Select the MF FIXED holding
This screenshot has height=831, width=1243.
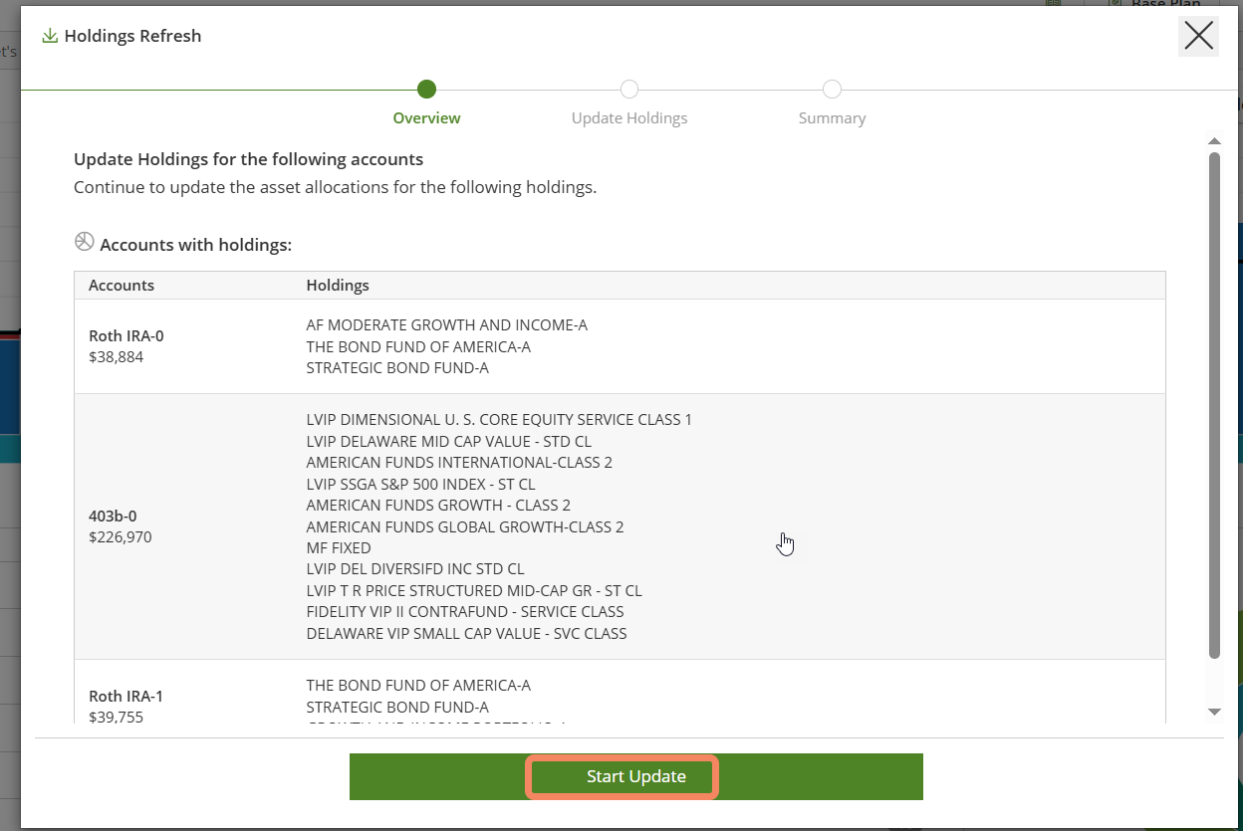tap(339, 547)
